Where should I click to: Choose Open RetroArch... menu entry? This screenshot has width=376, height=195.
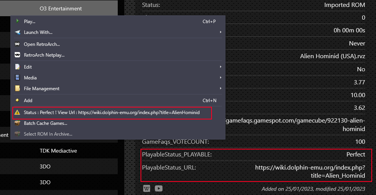pyautogui.click(x=118, y=44)
